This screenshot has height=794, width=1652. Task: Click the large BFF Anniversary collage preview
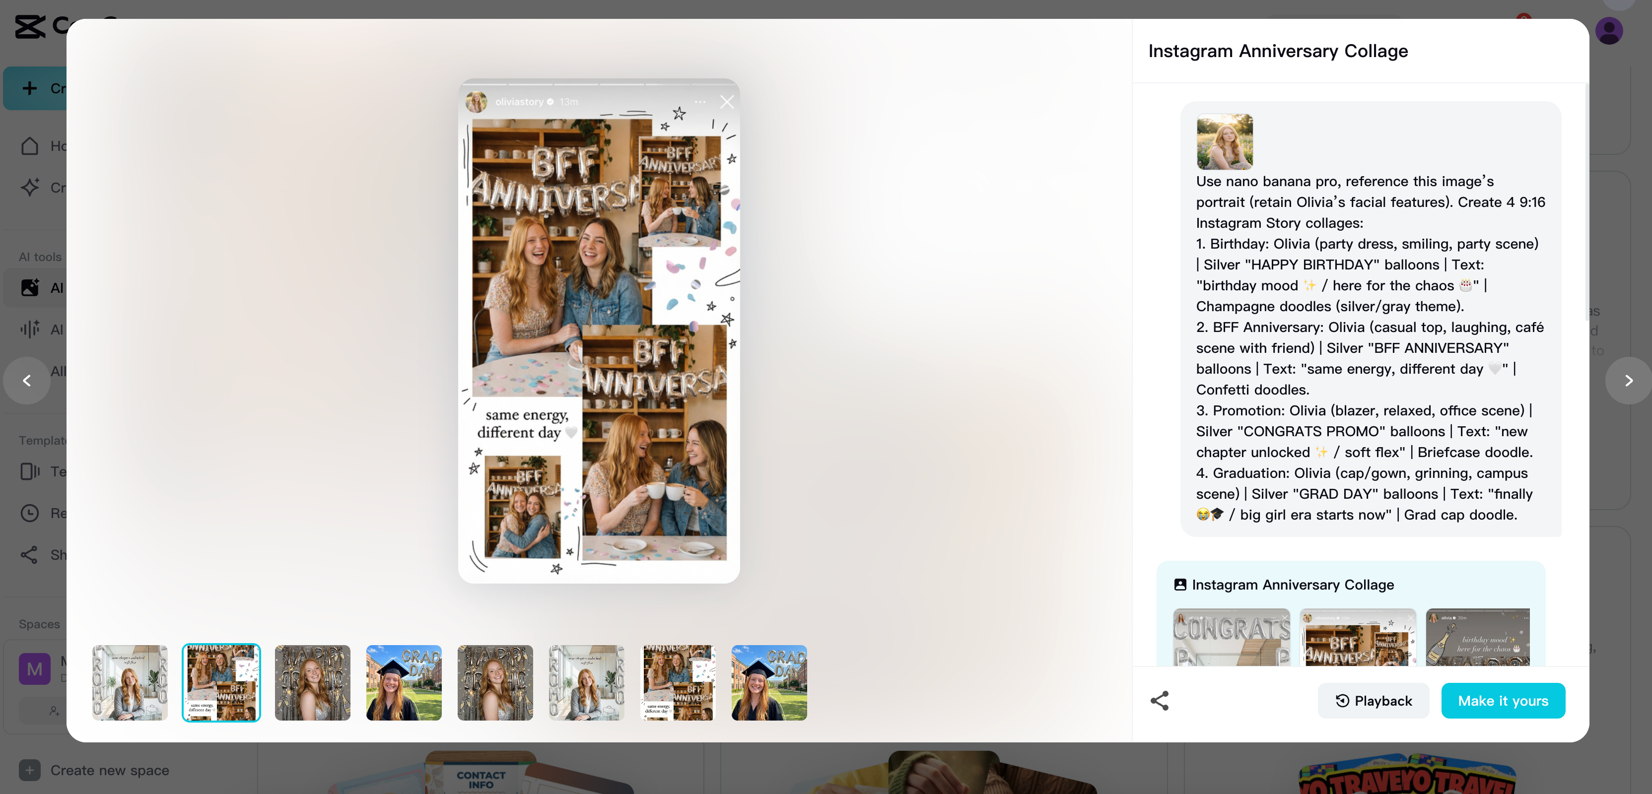(599, 331)
